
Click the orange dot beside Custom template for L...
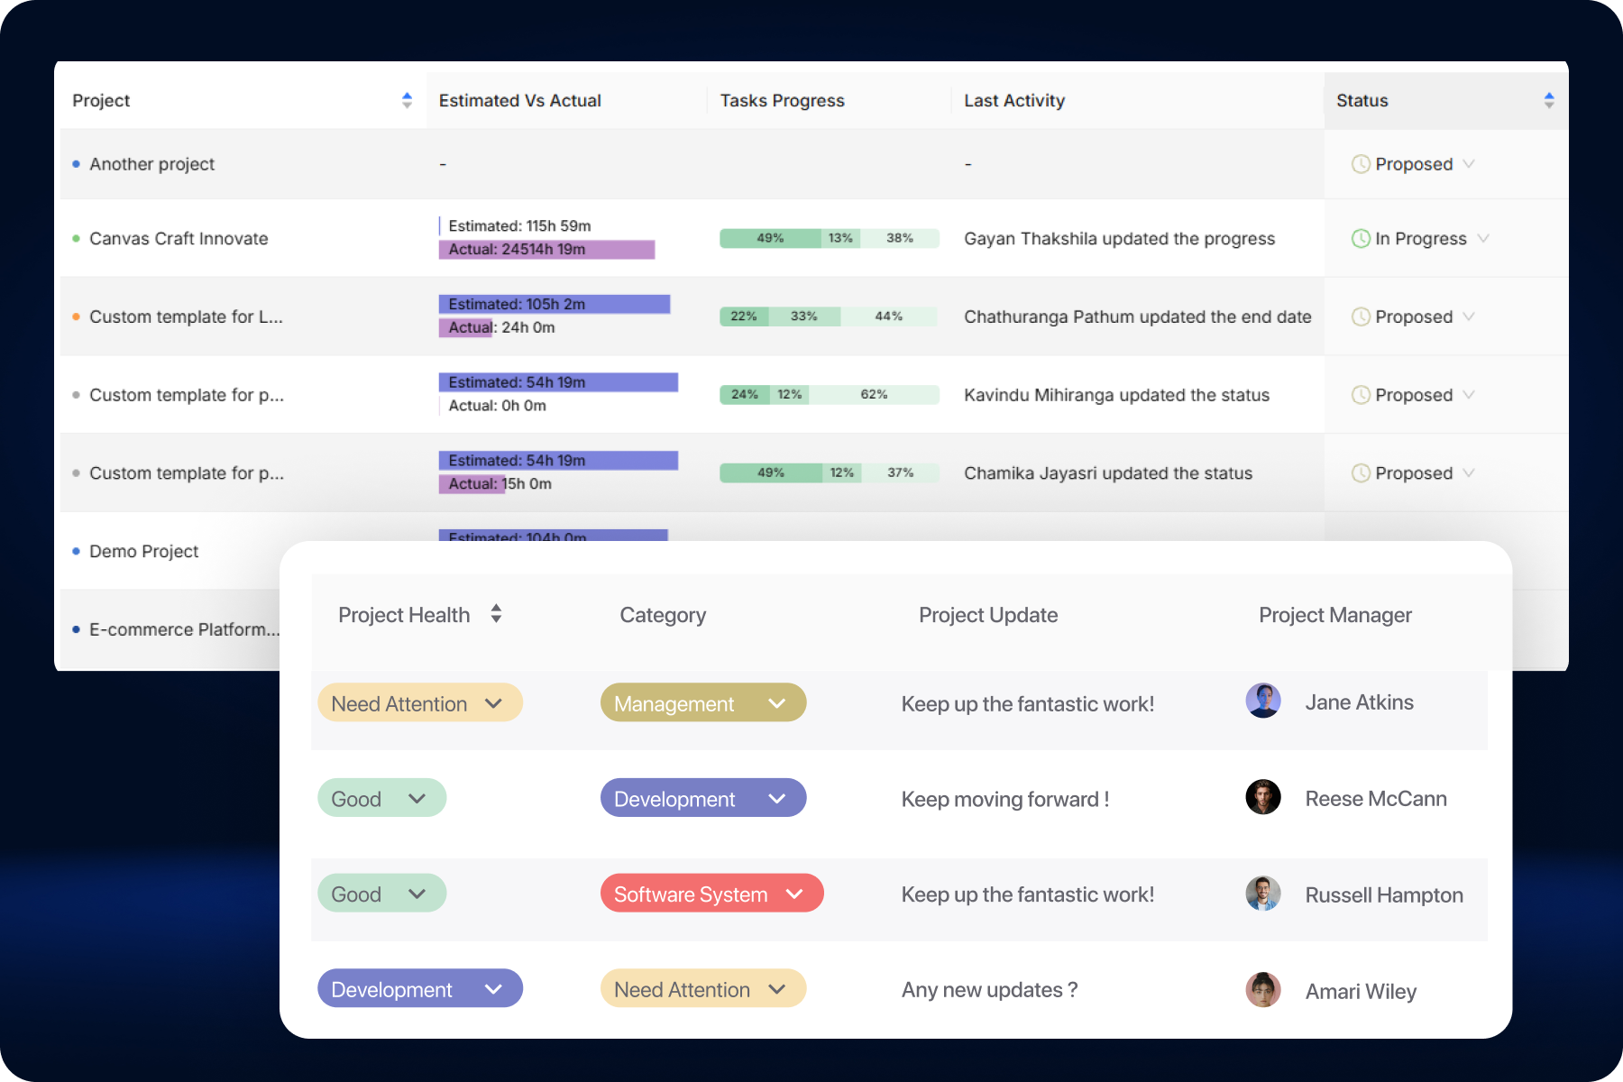click(x=76, y=316)
